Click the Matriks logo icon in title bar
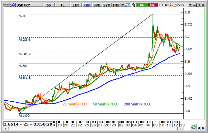This screenshot has height=133, width=208. point(6,5)
